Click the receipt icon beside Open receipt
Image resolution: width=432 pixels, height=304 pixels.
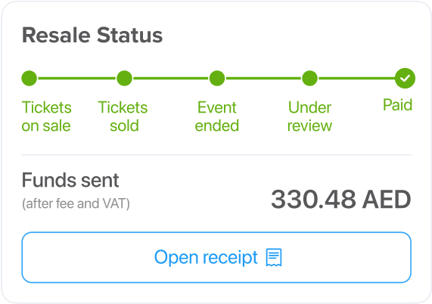[274, 257]
